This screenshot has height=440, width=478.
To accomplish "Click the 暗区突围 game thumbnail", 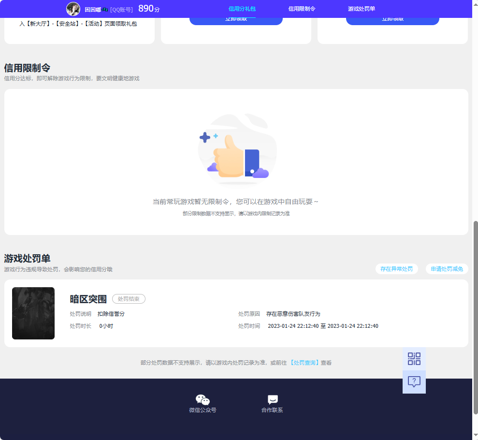I will (33, 313).
